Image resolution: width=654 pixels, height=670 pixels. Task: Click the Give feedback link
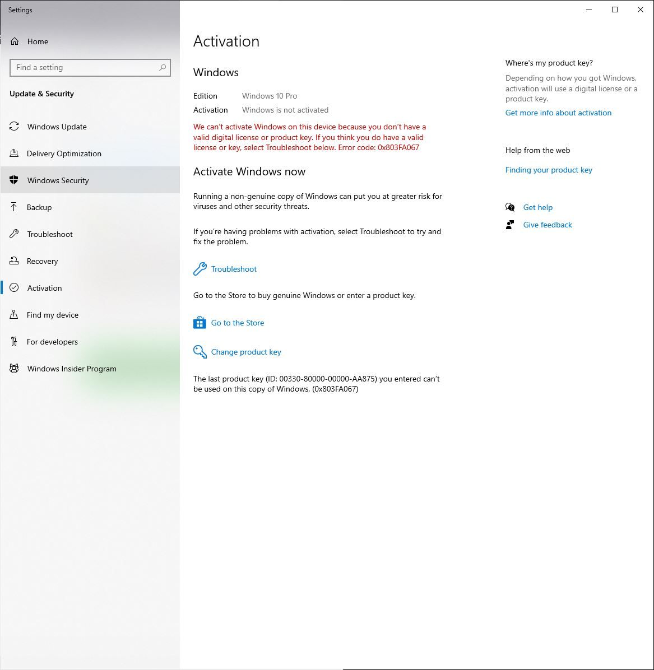[548, 225]
